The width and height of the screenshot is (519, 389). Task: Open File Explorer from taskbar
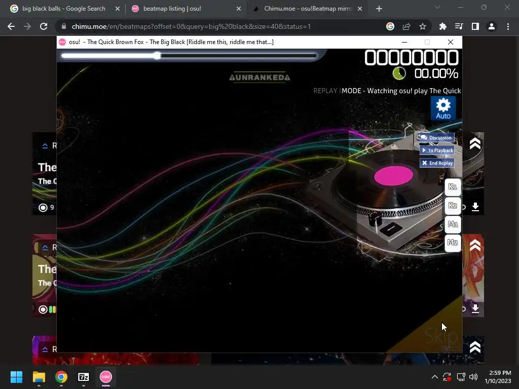39,377
